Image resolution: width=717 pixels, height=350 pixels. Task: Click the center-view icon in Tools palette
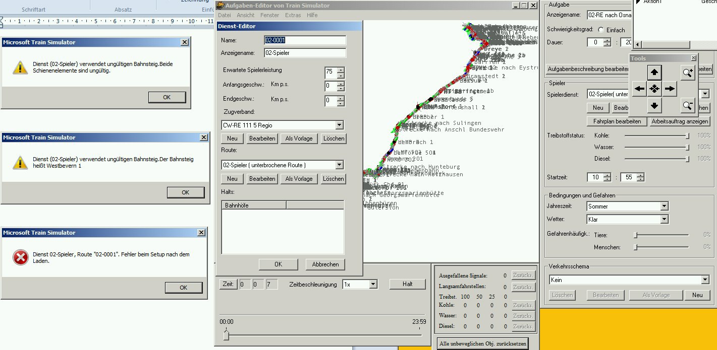pos(654,89)
